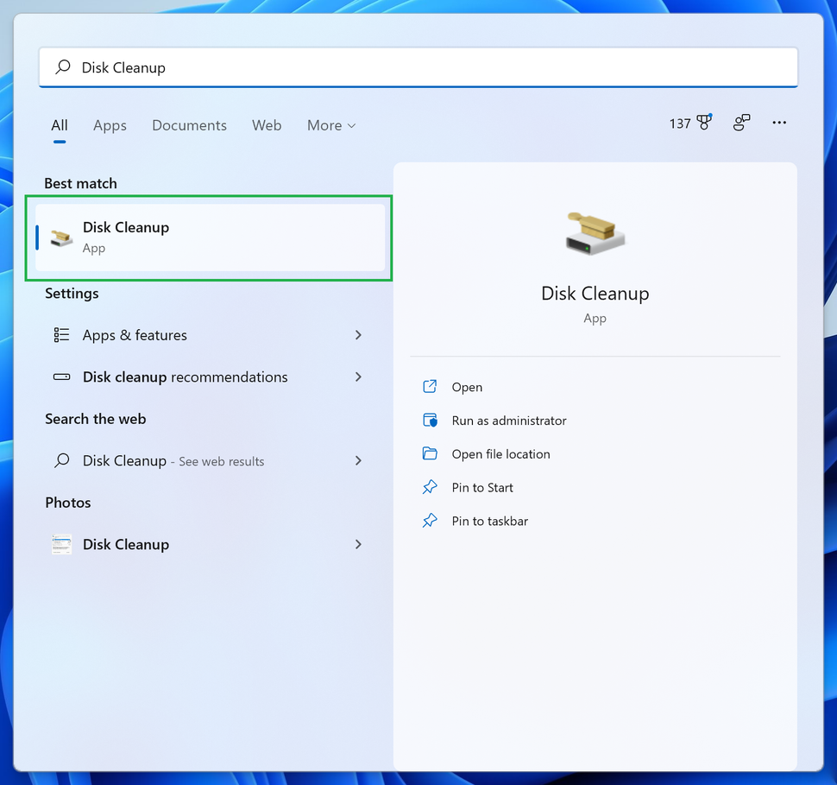Select Run as administrator
Image resolution: width=837 pixels, height=785 pixels.
[508, 421]
